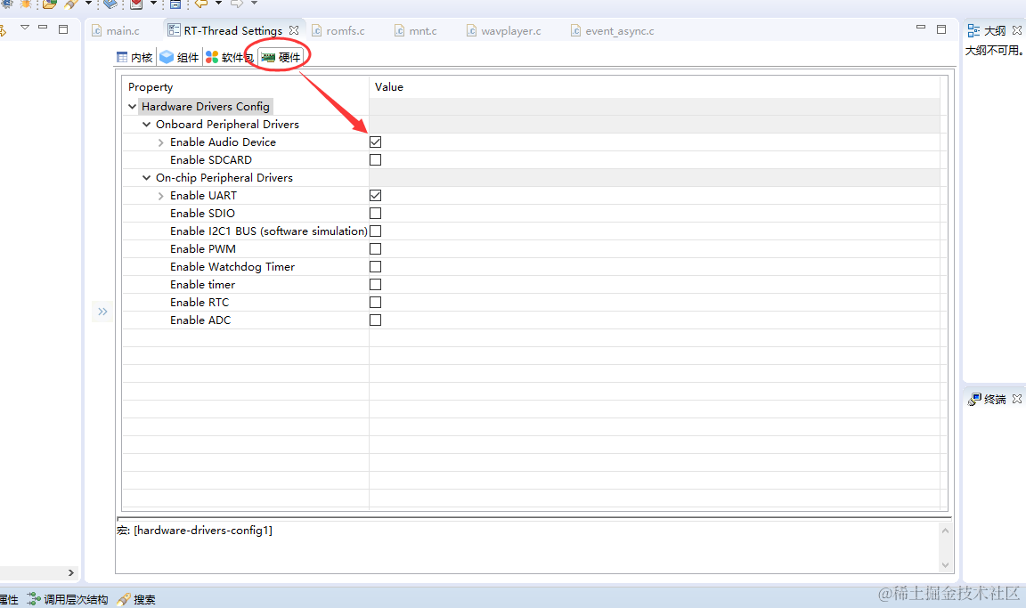Click the 调用层次结构 view label
The image size is (1026, 608).
pyautogui.click(x=76, y=599)
